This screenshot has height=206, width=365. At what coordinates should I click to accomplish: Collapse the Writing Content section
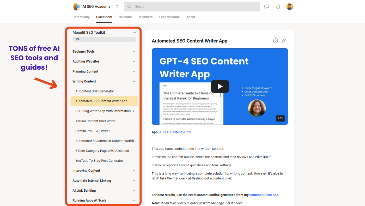pyautogui.click(x=134, y=81)
